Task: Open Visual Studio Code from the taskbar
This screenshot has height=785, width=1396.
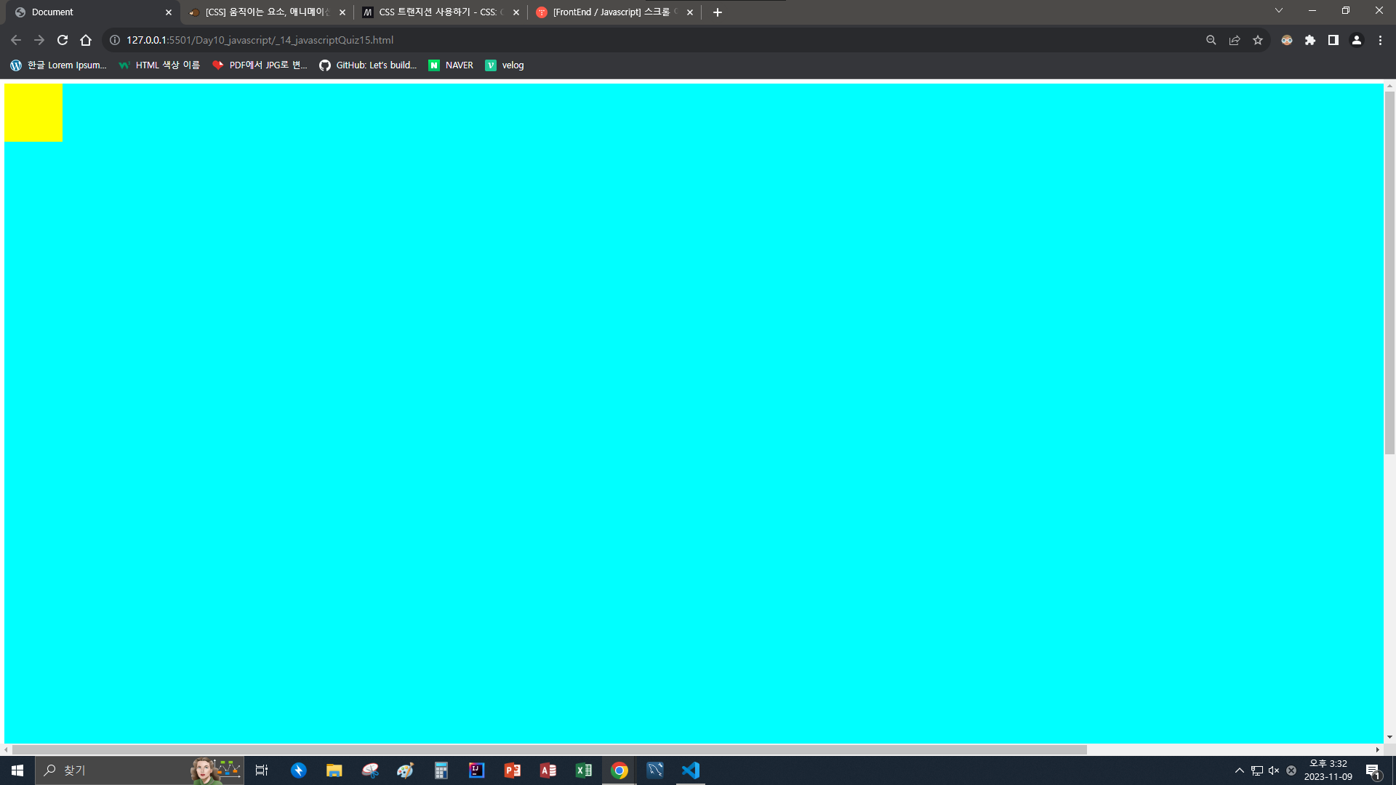Action: coord(691,770)
